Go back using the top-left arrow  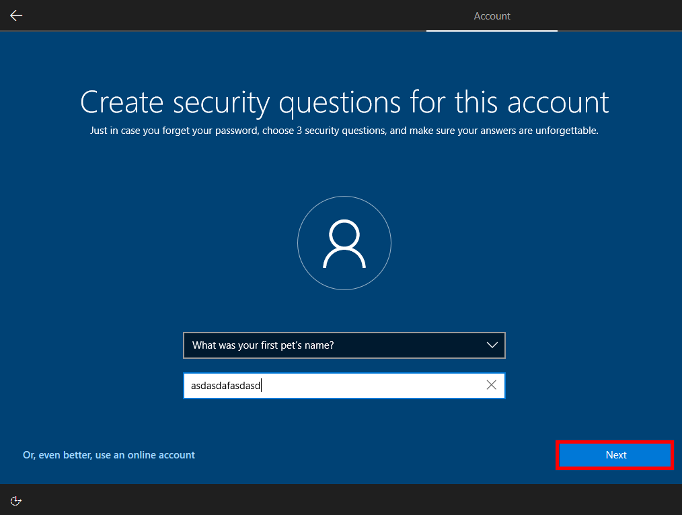[16, 15]
